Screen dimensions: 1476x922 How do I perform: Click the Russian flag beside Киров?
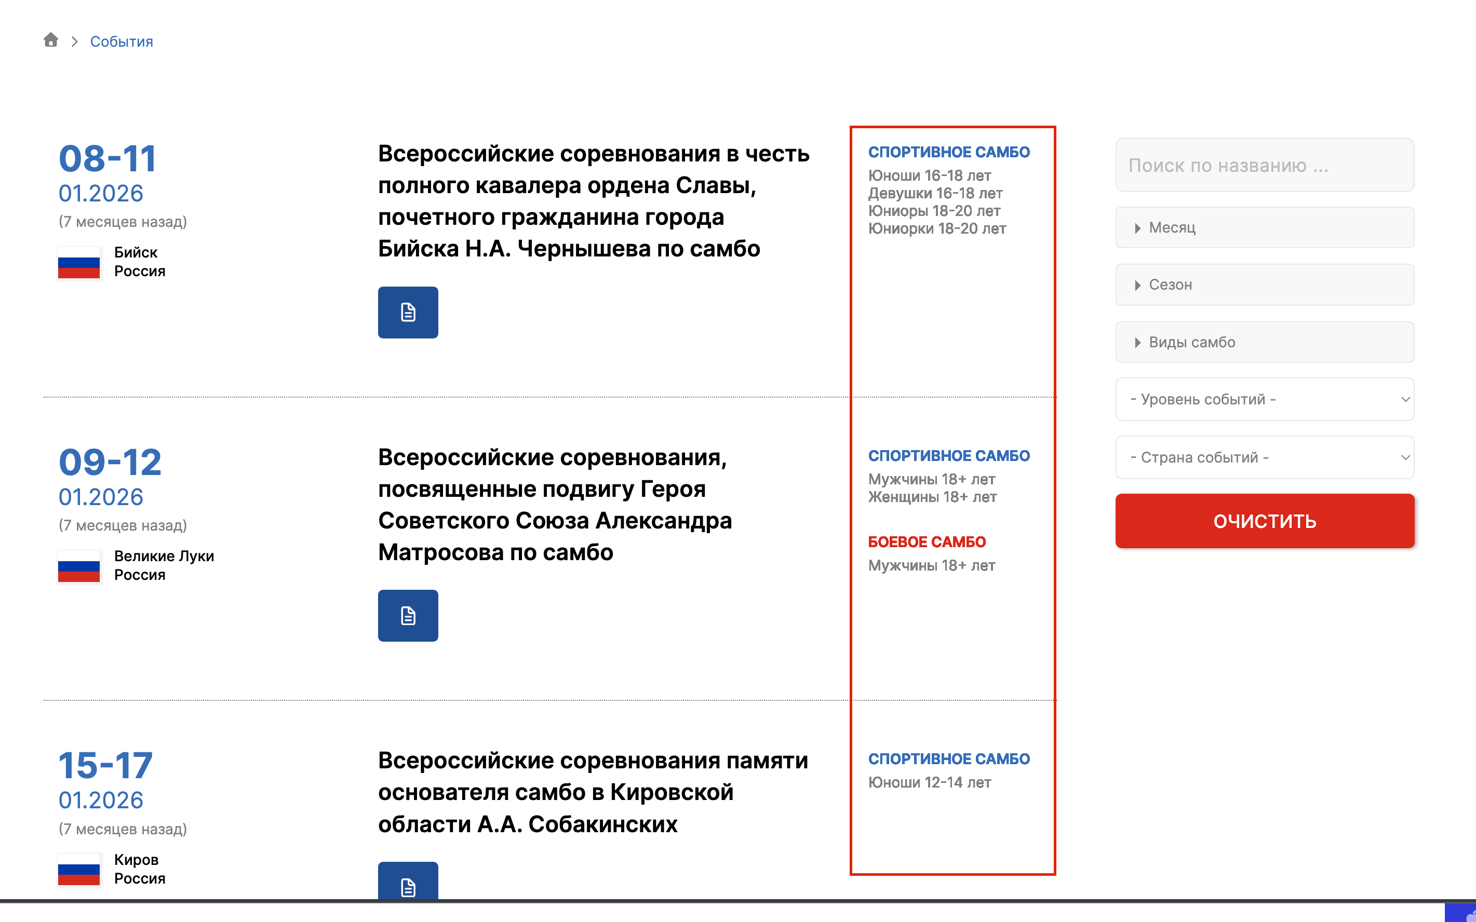pyautogui.click(x=78, y=869)
